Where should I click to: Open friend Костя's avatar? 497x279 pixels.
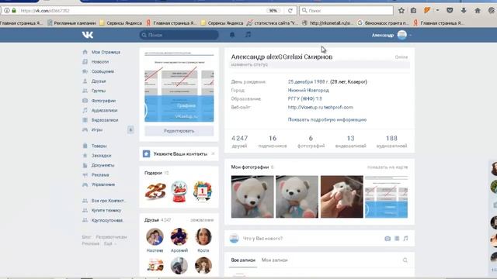coord(203,236)
